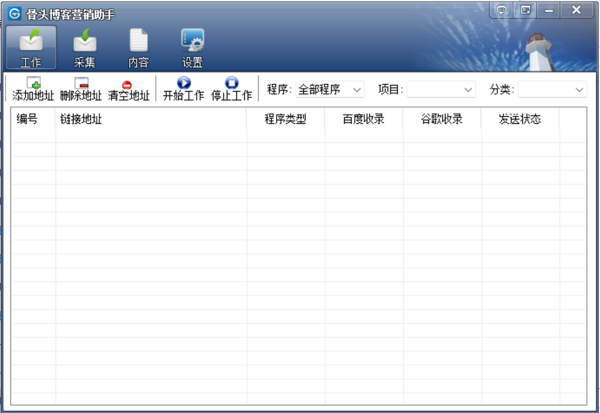Switch to the 采集 (Collect) section
The width and height of the screenshot is (600, 413).
pos(85,48)
